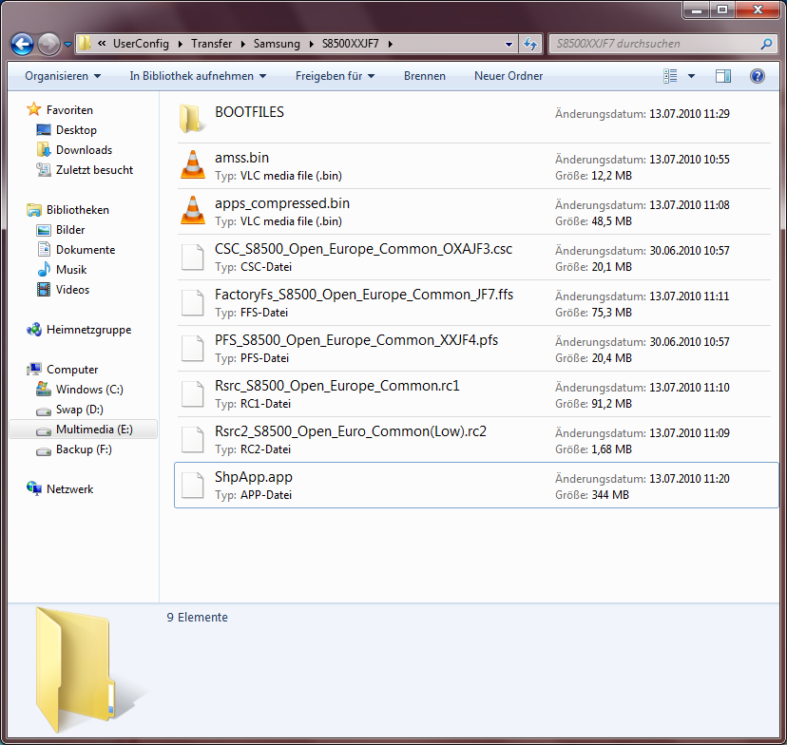Select ShpApp.app file icon
This screenshot has width=787, height=745.
point(193,486)
